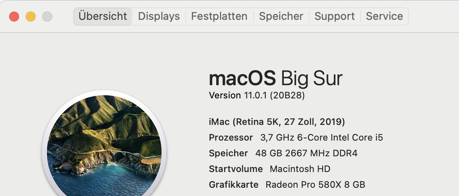Click the Speicher label in the info list
The height and width of the screenshot is (196, 459).
click(228, 153)
